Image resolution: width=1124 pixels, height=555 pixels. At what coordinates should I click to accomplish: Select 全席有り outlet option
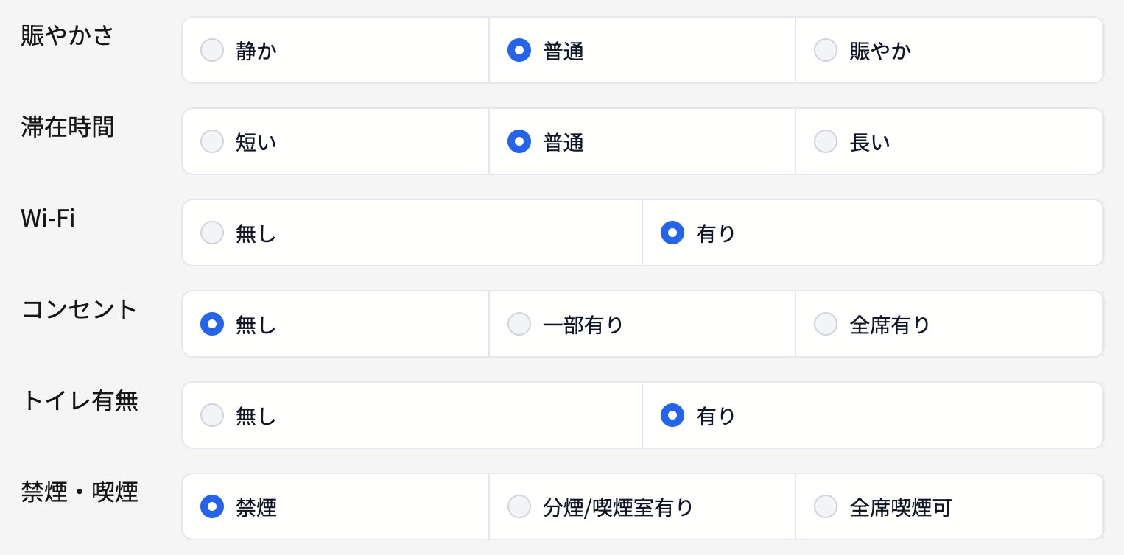coord(826,324)
